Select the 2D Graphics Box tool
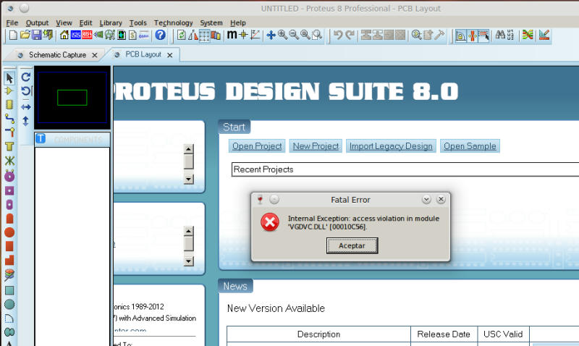Image resolution: width=579 pixels, height=346 pixels. click(x=9, y=290)
